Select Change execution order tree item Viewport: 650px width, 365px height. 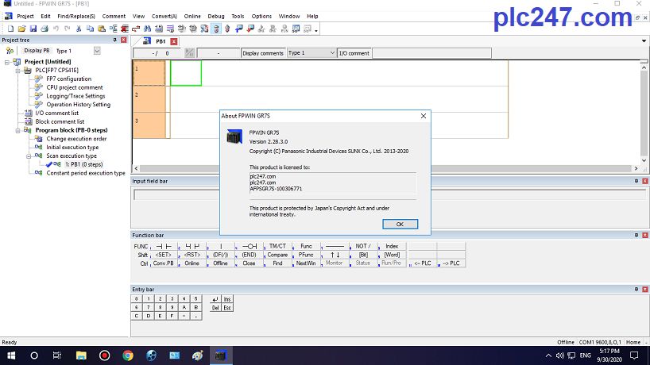pyautogui.click(x=76, y=139)
